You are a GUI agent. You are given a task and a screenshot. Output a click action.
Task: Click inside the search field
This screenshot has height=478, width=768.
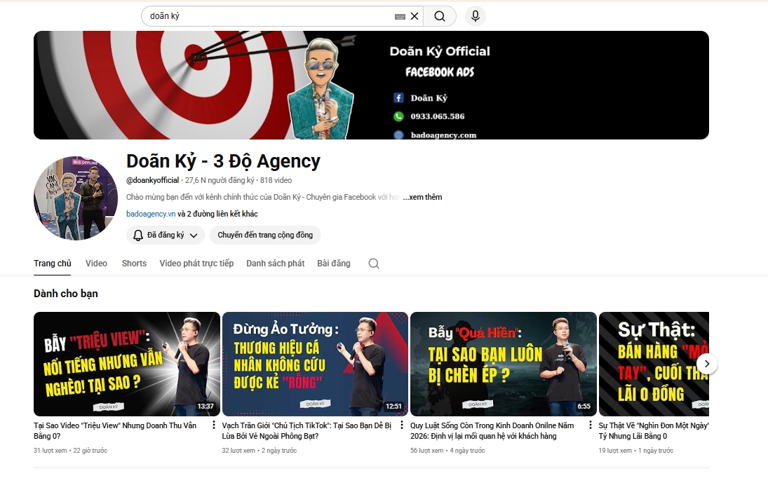pos(267,16)
